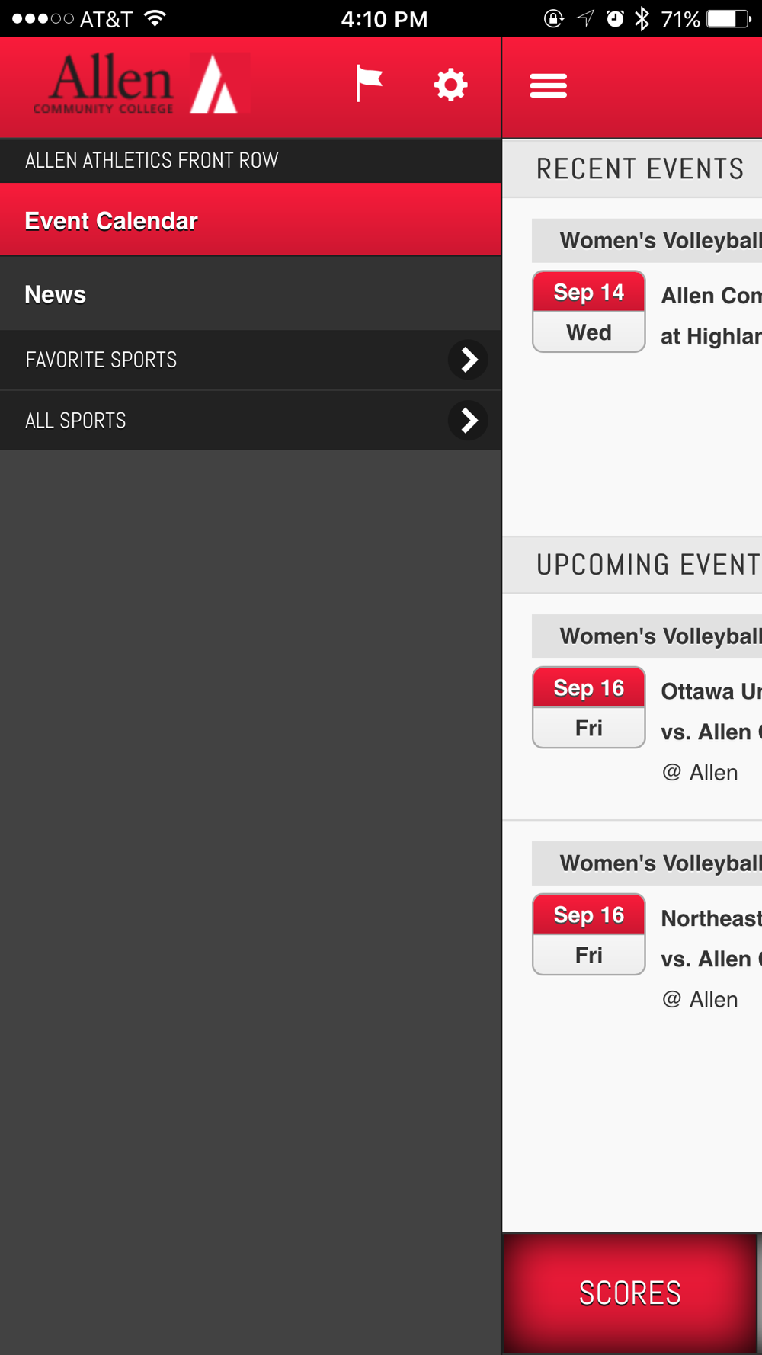The image size is (762, 1355).
Task: Tap the Recent Events section header
Action: click(x=639, y=168)
